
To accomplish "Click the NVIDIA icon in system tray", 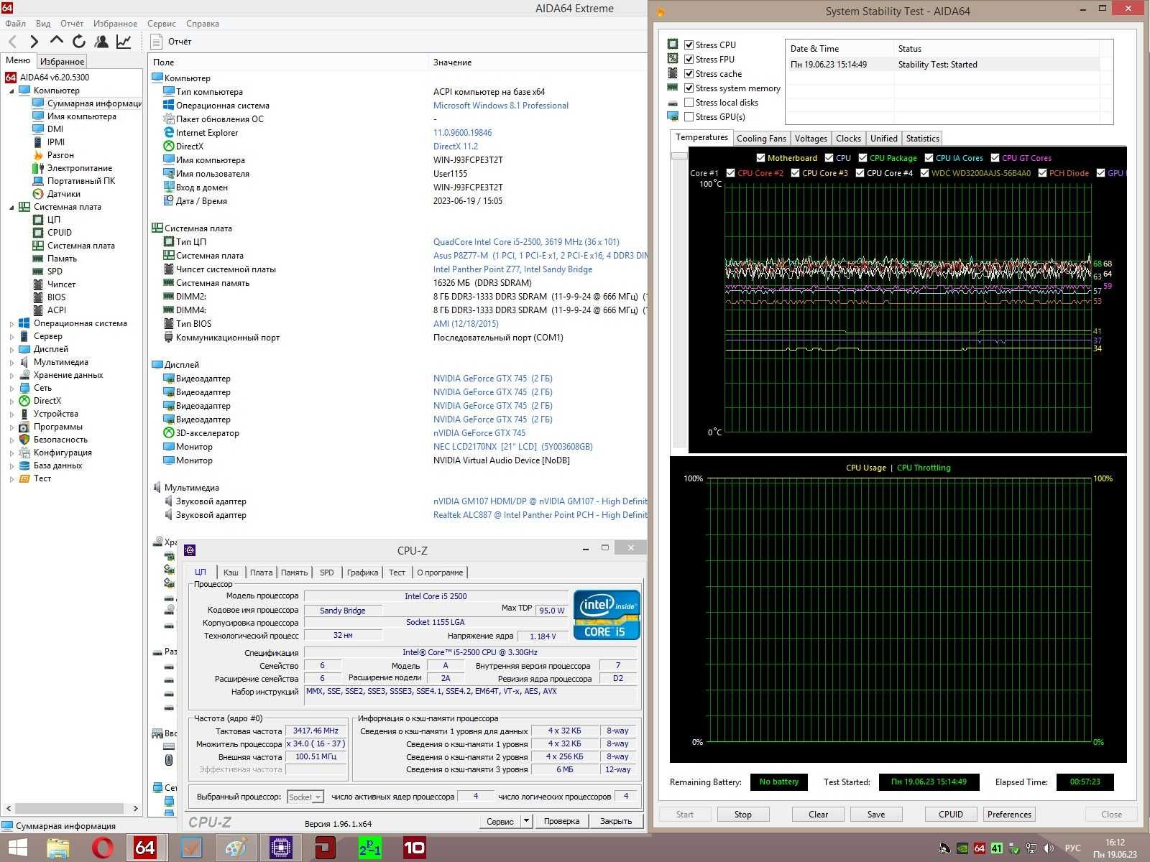I will point(962,848).
